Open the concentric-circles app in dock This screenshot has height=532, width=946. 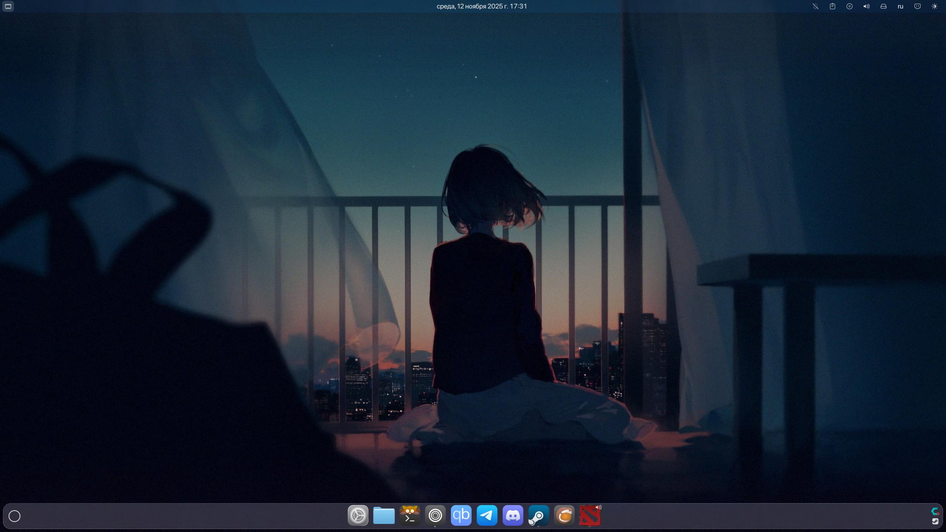click(435, 515)
